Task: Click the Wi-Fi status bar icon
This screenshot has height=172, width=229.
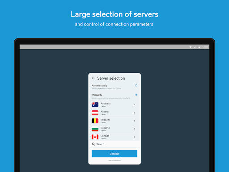Action: (x=191, y=47)
